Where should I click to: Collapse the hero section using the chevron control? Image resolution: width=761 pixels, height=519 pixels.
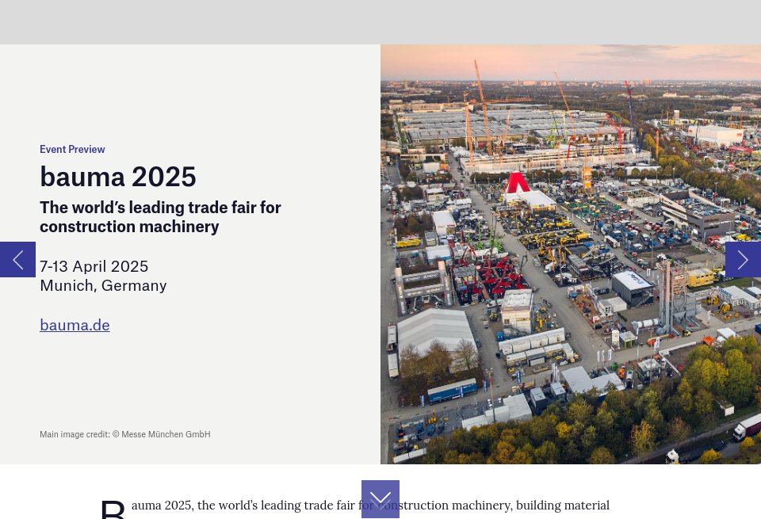tap(380, 499)
